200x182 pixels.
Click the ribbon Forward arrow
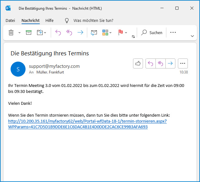point(80,33)
